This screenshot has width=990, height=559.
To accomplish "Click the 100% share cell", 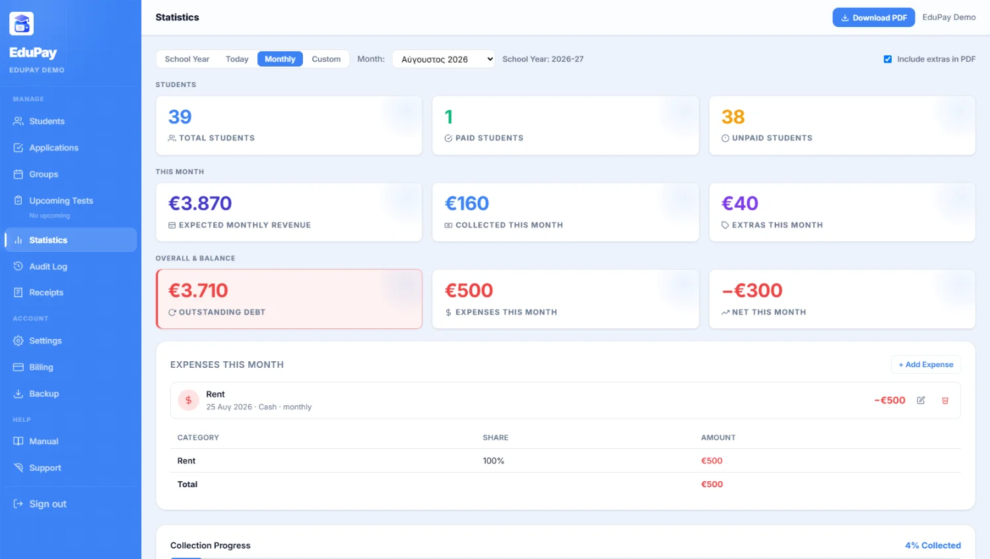I will click(494, 461).
